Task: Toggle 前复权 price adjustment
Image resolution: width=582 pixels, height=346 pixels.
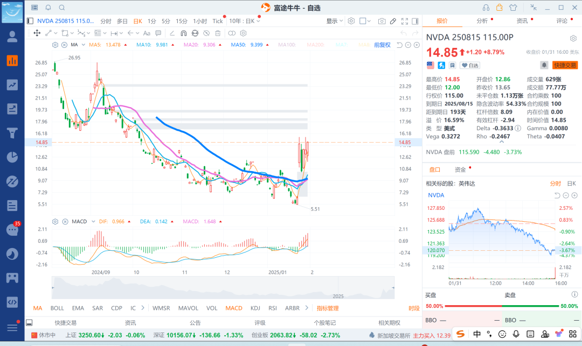Action: coord(382,45)
